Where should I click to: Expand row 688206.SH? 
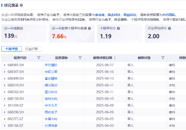(5, 112)
